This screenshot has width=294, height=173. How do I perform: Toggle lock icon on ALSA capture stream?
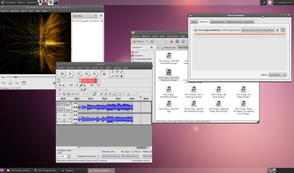(x=283, y=30)
